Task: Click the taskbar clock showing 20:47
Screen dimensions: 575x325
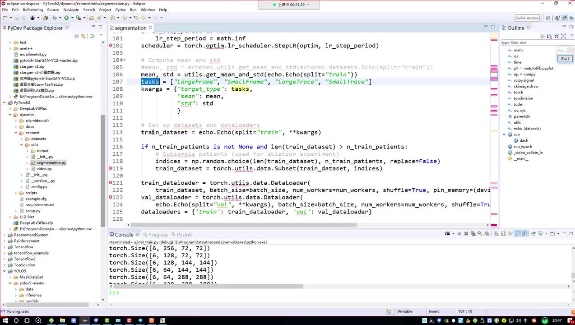Action: click(557, 320)
